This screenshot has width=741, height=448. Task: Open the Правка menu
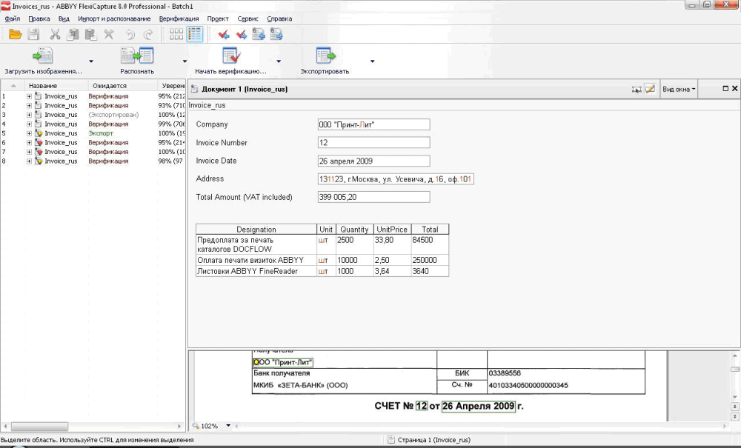click(39, 19)
